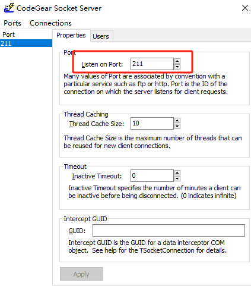
Task: Click the Listen on Port label
Action: (x=102, y=64)
